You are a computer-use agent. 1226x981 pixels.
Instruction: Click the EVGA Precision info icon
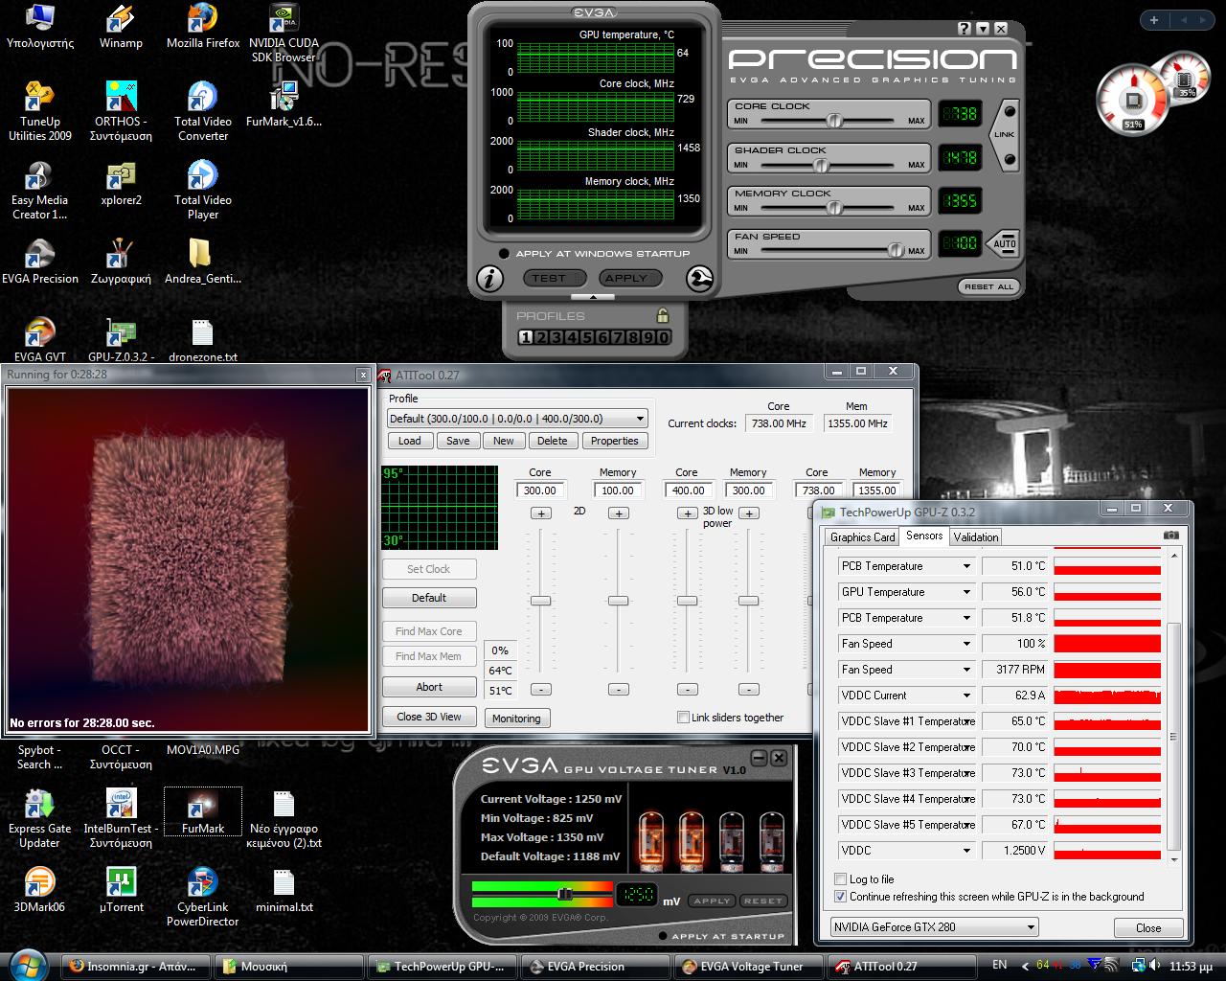click(x=489, y=278)
